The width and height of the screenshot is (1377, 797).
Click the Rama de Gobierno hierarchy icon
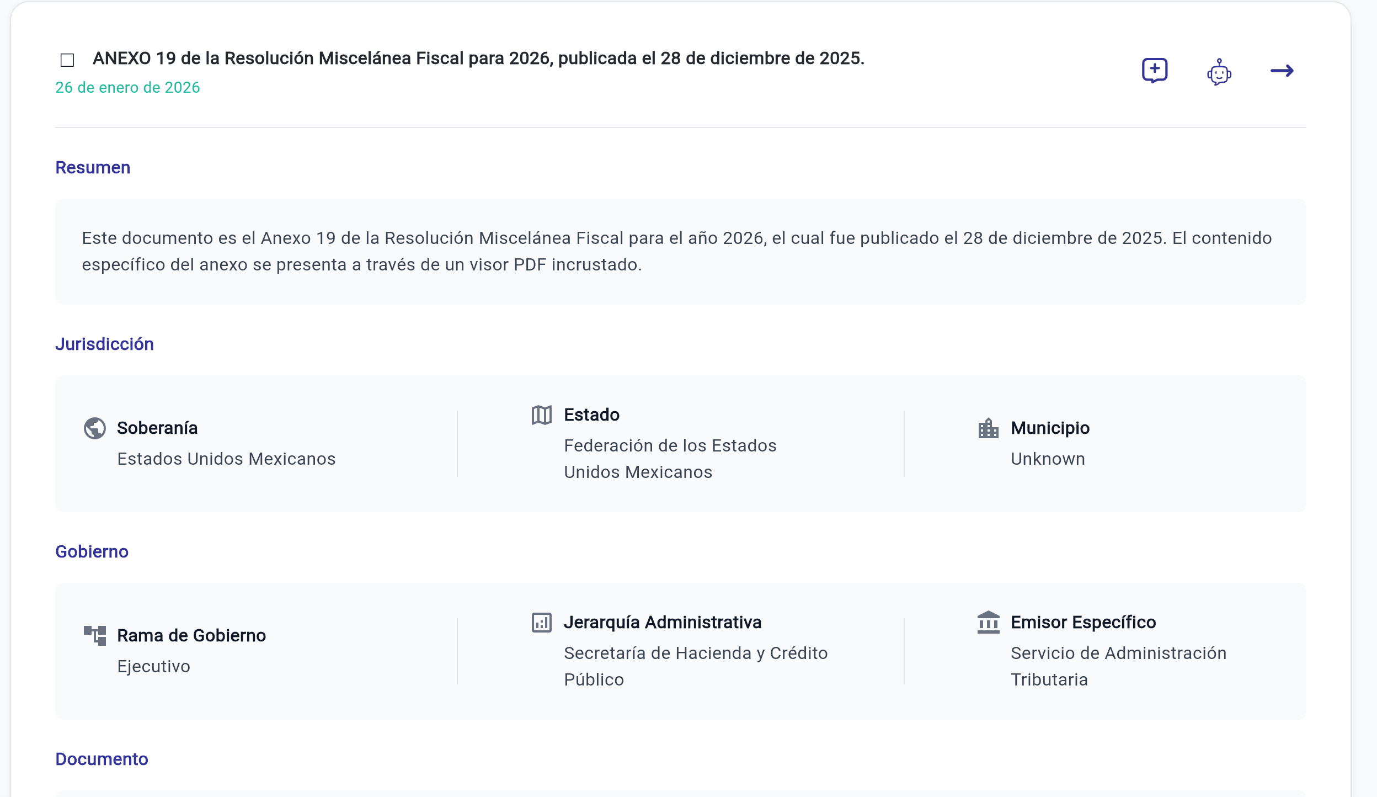(95, 636)
